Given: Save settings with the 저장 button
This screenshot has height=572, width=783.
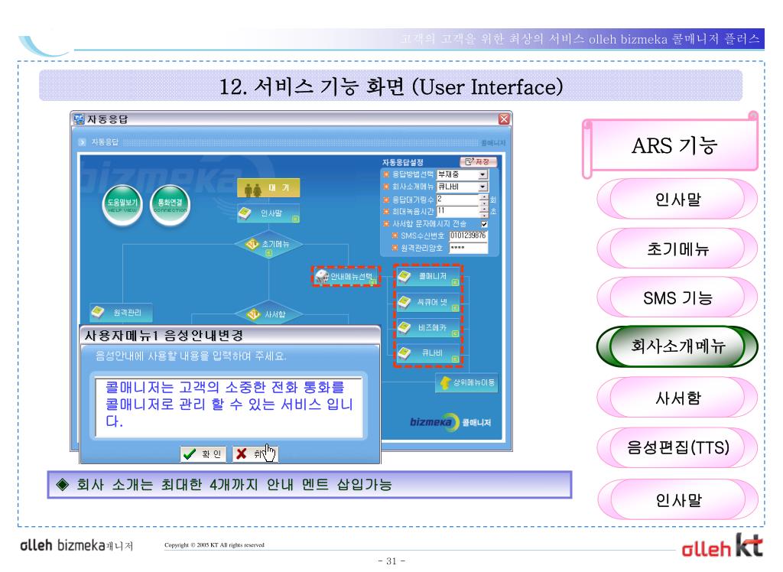Looking at the screenshot, I should coord(478,161).
